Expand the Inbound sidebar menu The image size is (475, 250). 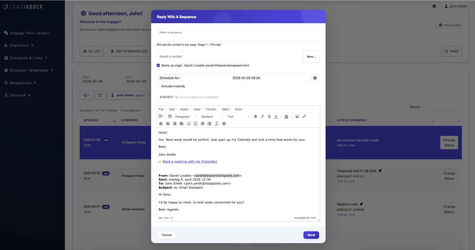(x=18, y=95)
